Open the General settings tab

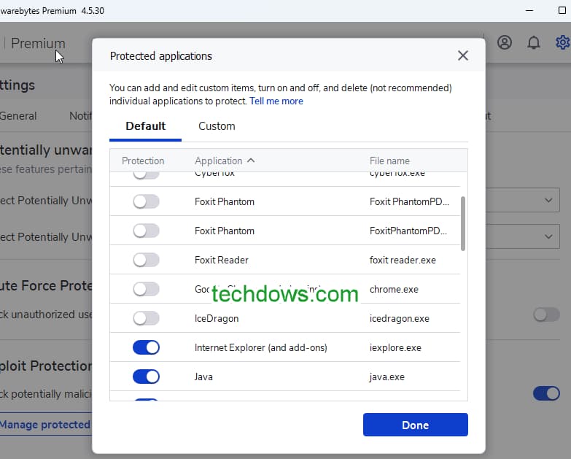(x=18, y=116)
